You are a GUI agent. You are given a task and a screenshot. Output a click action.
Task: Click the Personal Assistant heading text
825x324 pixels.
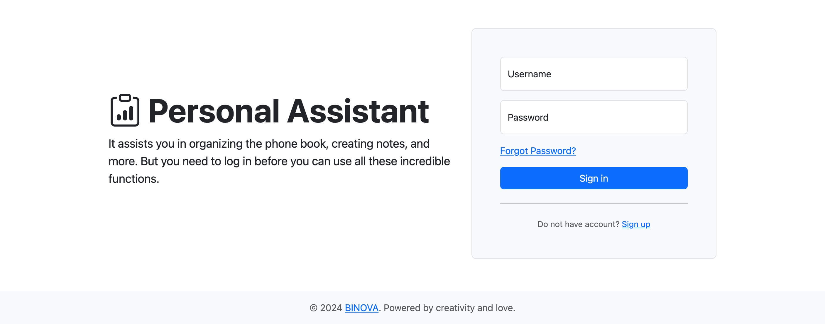[x=288, y=111]
